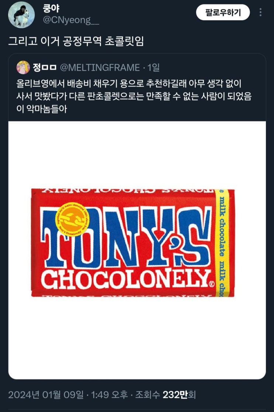Visit the @MELTINGFRAME handle in the quoted tweet
Viewport: 274px width, 412px height.
100,68
